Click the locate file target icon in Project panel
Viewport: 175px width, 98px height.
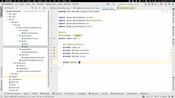pyautogui.click(x=32, y=8)
